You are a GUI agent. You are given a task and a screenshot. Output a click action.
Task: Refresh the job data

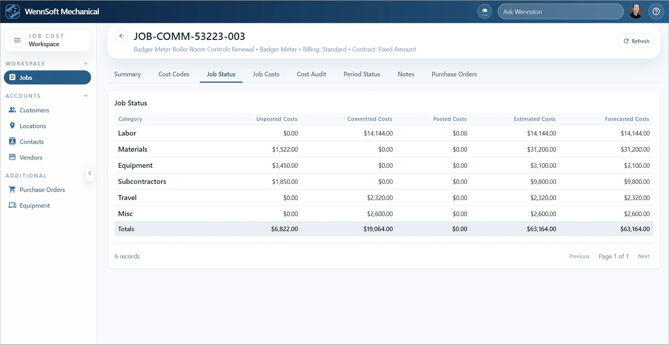click(636, 41)
